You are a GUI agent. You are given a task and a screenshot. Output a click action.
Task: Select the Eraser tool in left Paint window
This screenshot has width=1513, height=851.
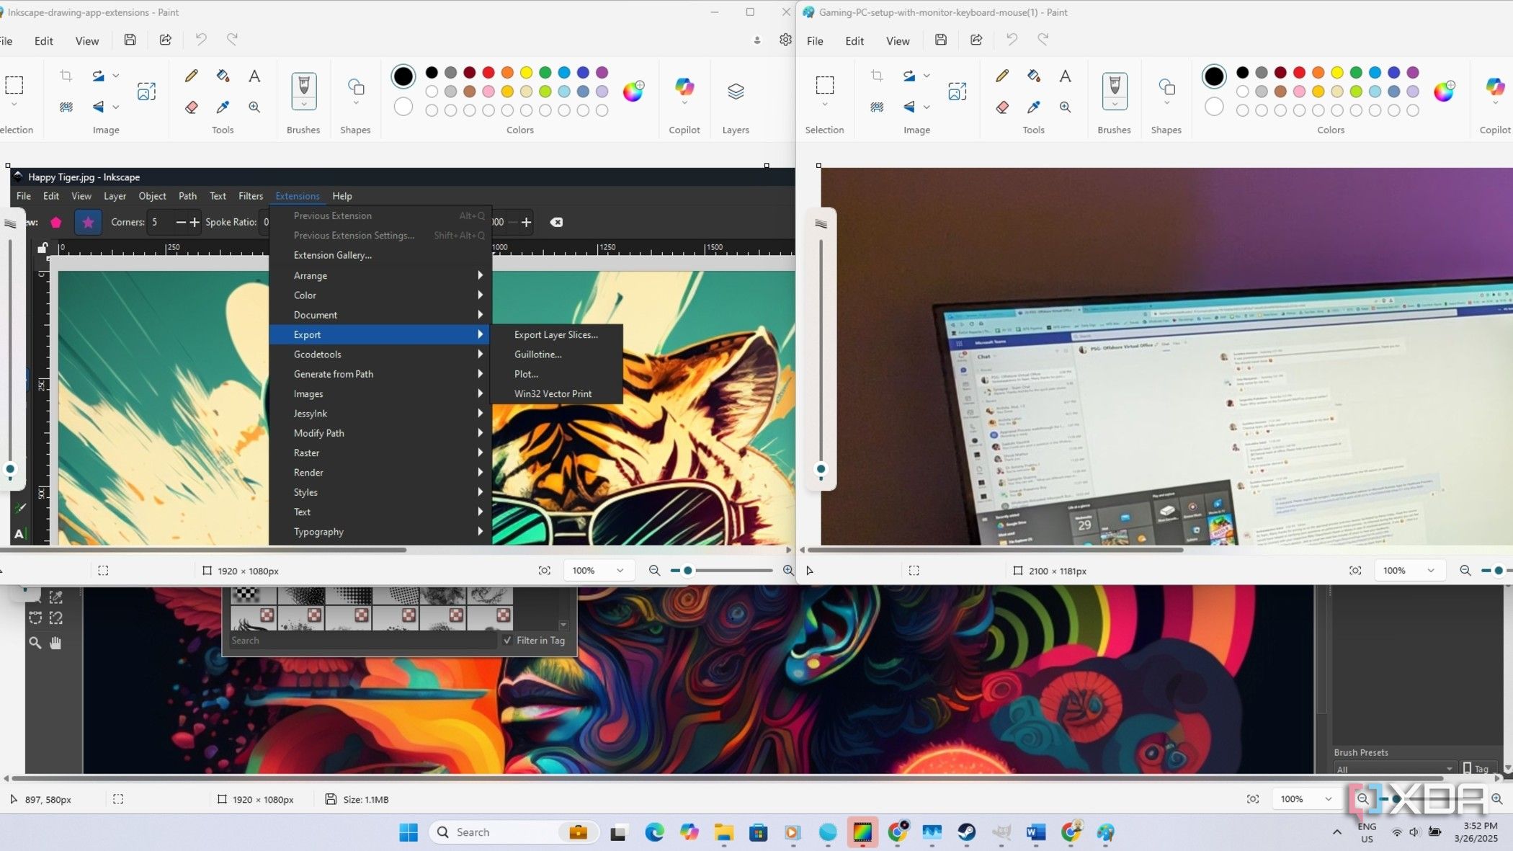(192, 107)
